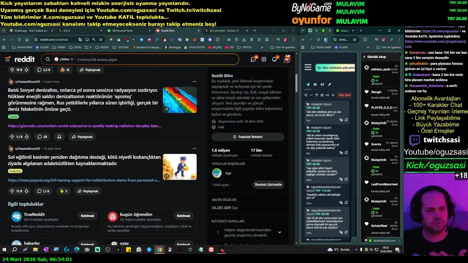Click the Çevre flair tag
Screen dimensions: 468x263
(x=13, y=117)
